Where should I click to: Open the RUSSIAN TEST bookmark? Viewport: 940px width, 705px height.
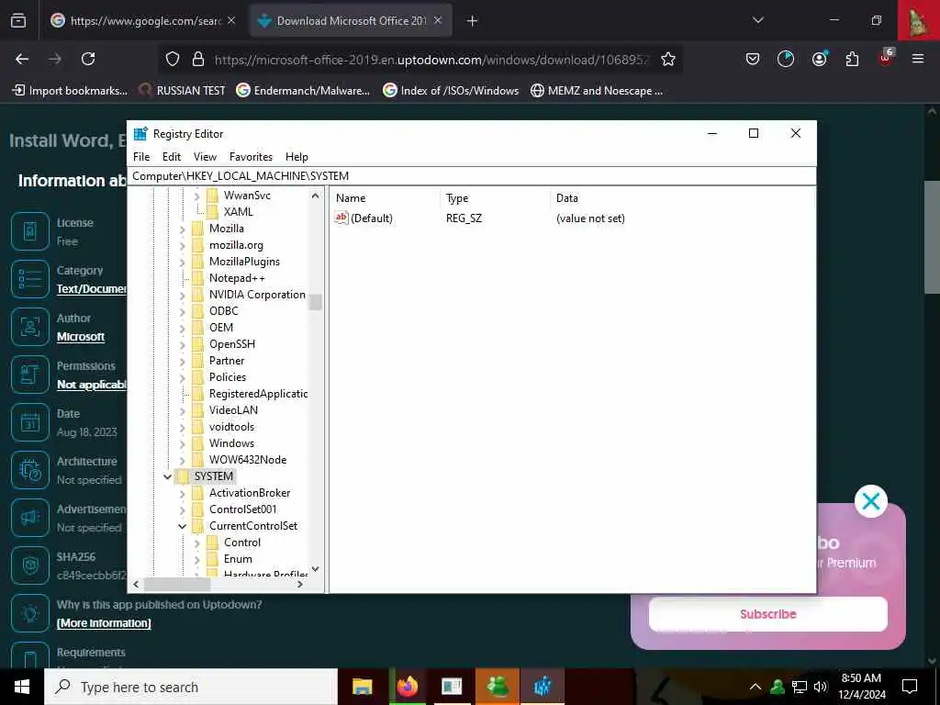click(182, 91)
